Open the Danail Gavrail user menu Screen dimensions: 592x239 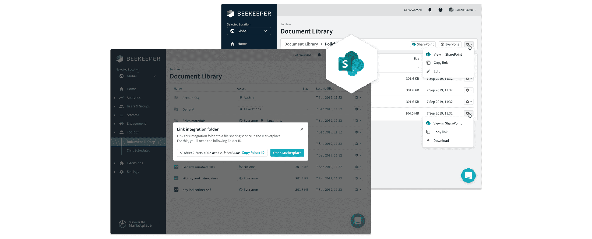tap(463, 10)
